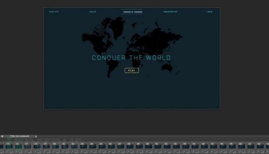269x154 pixels.
Task: Click the yellow PLAY button on canvas
Action: [x=132, y=70]
